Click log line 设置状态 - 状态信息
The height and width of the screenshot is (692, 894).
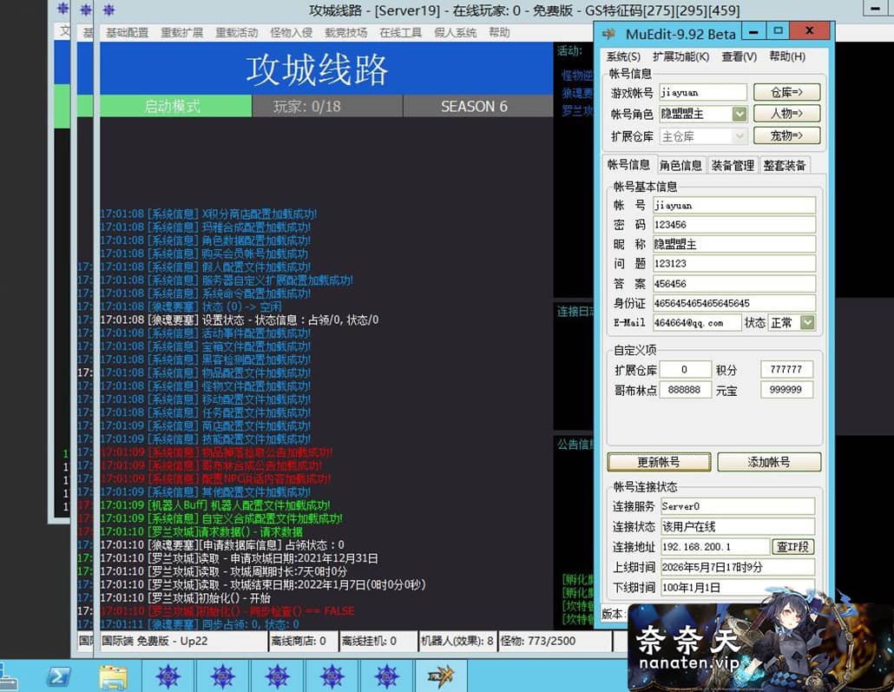[x=239, y=320]
